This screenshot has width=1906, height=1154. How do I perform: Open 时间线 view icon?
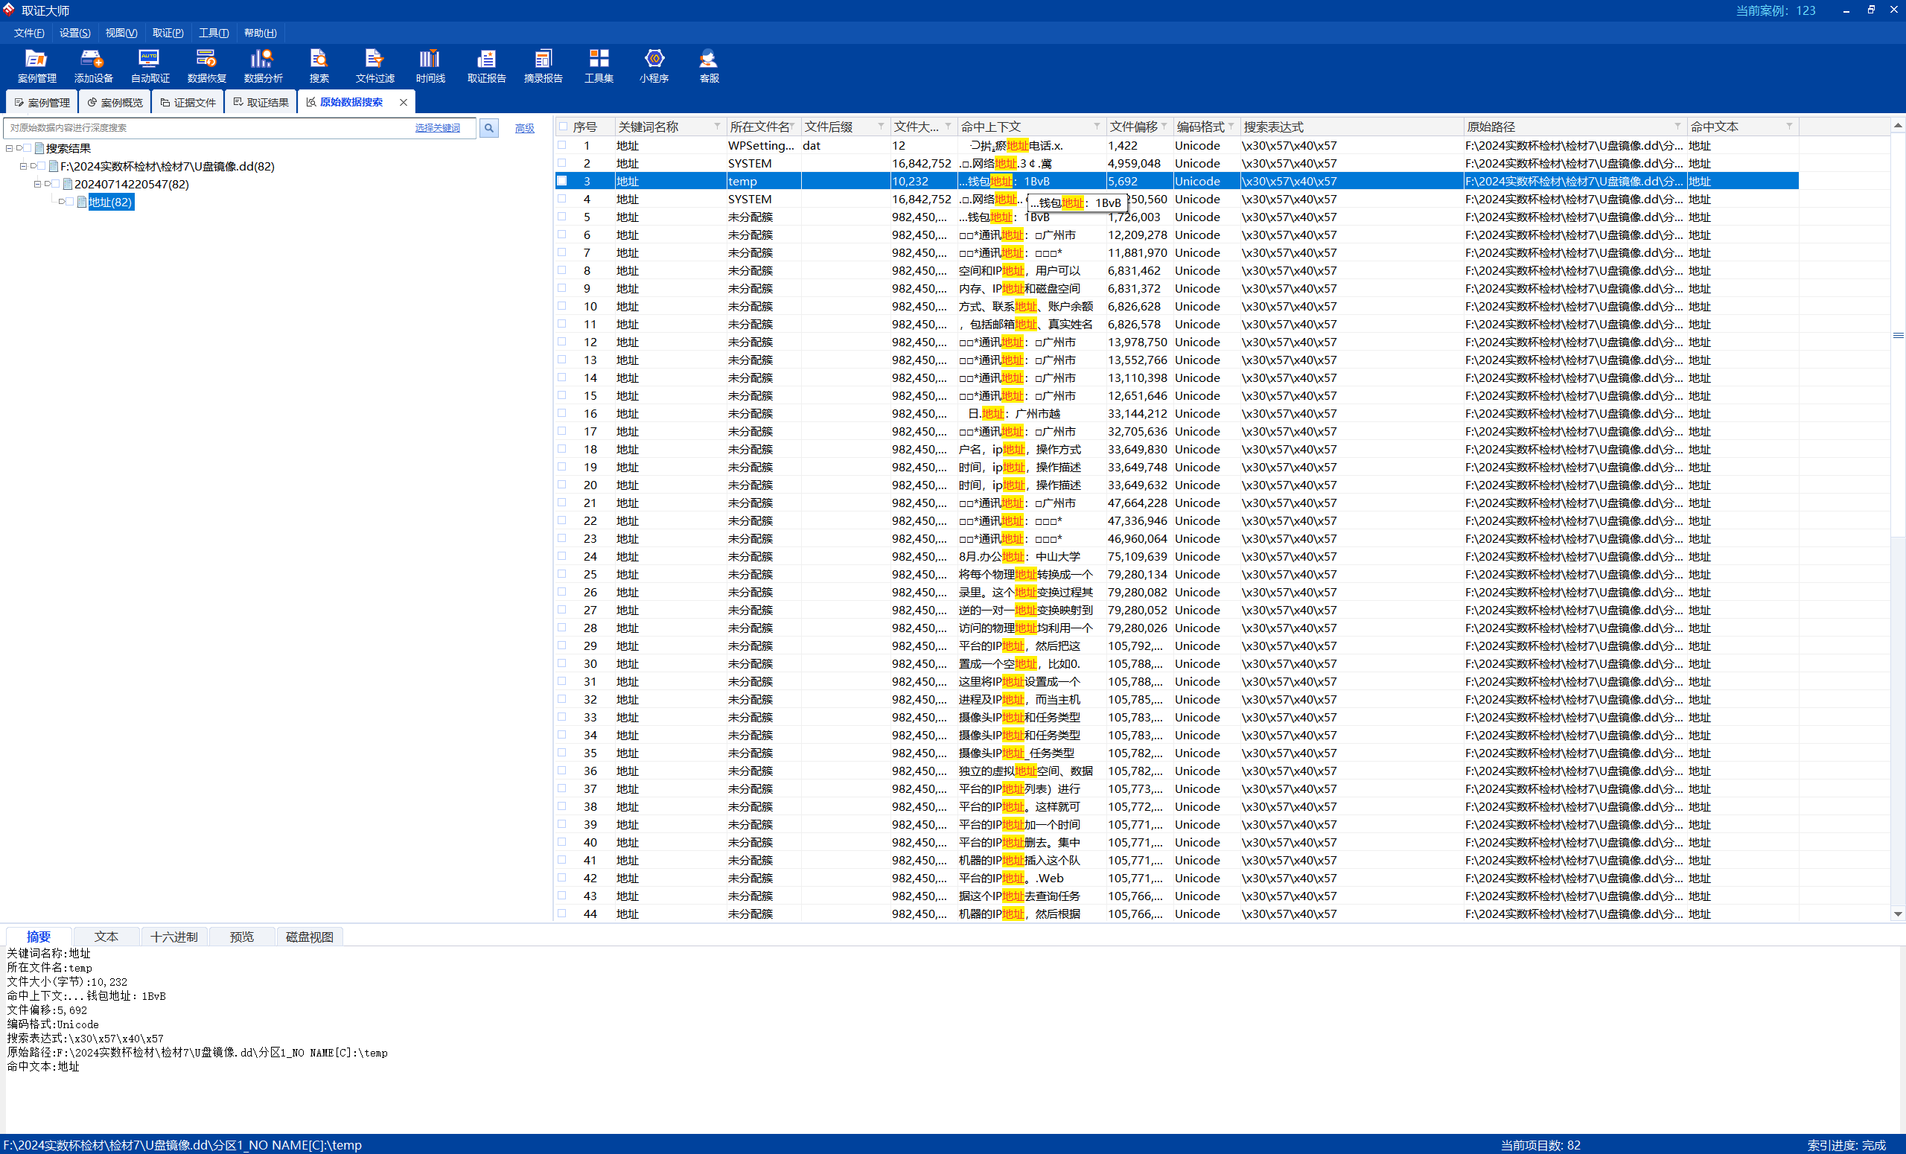pyautogui.click(x=430, y=66)
